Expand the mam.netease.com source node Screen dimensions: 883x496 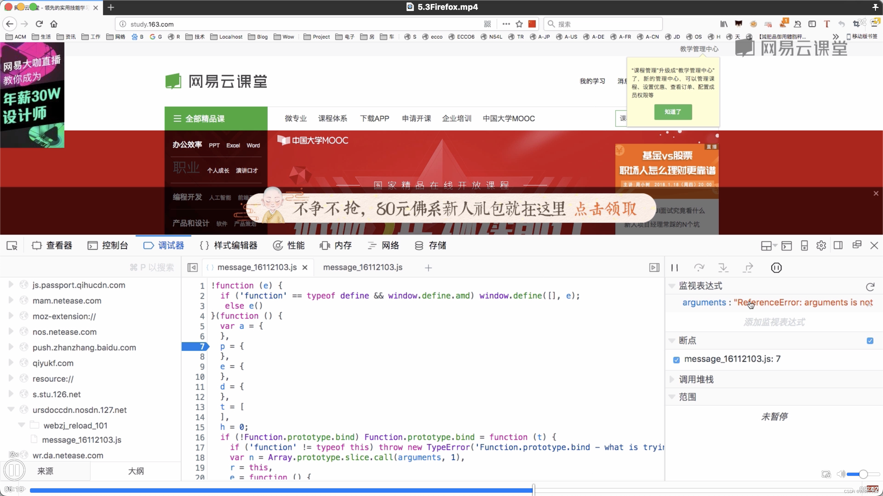[x=11, y=300]
